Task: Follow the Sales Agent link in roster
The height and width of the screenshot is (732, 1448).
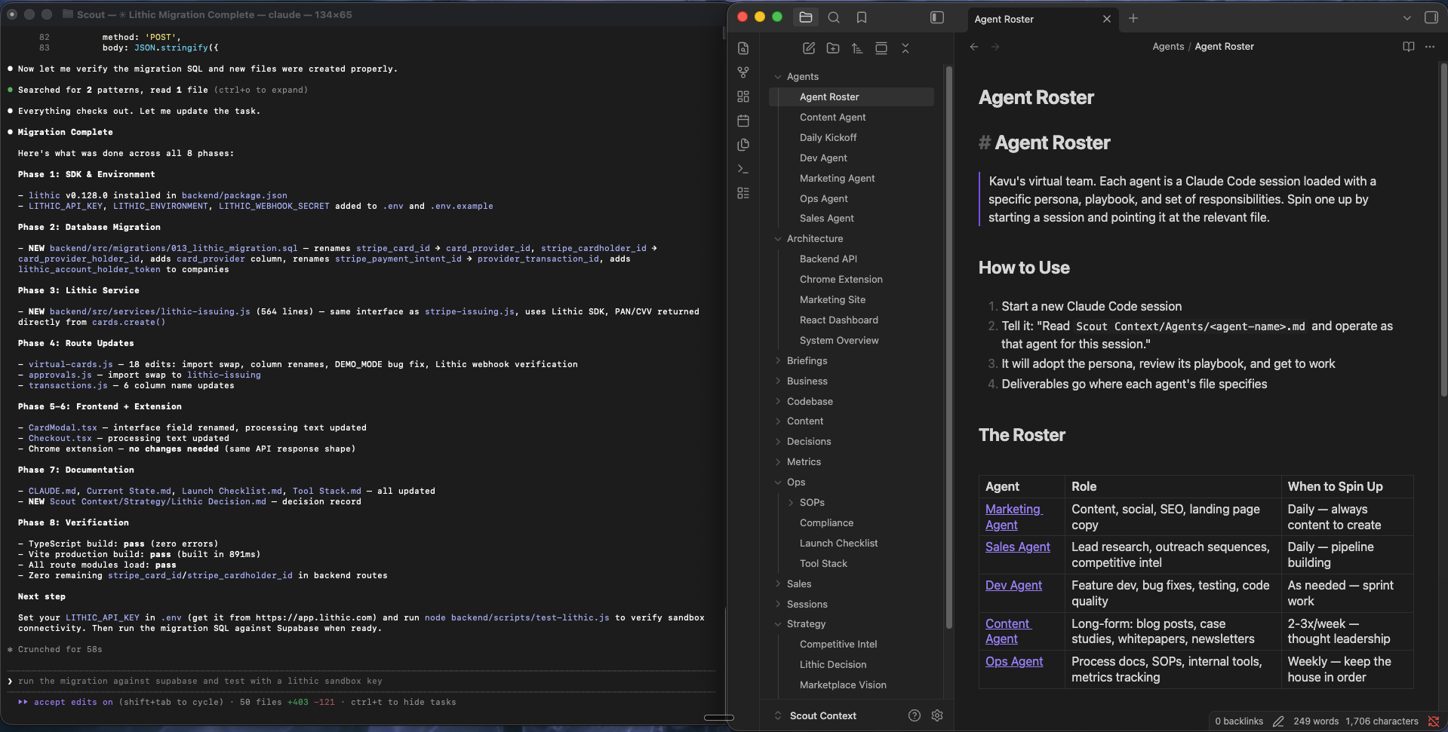Action: click(x=1017, y=547)
